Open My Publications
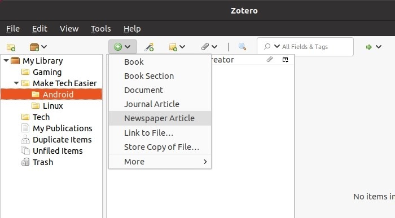 coord(63,128)
